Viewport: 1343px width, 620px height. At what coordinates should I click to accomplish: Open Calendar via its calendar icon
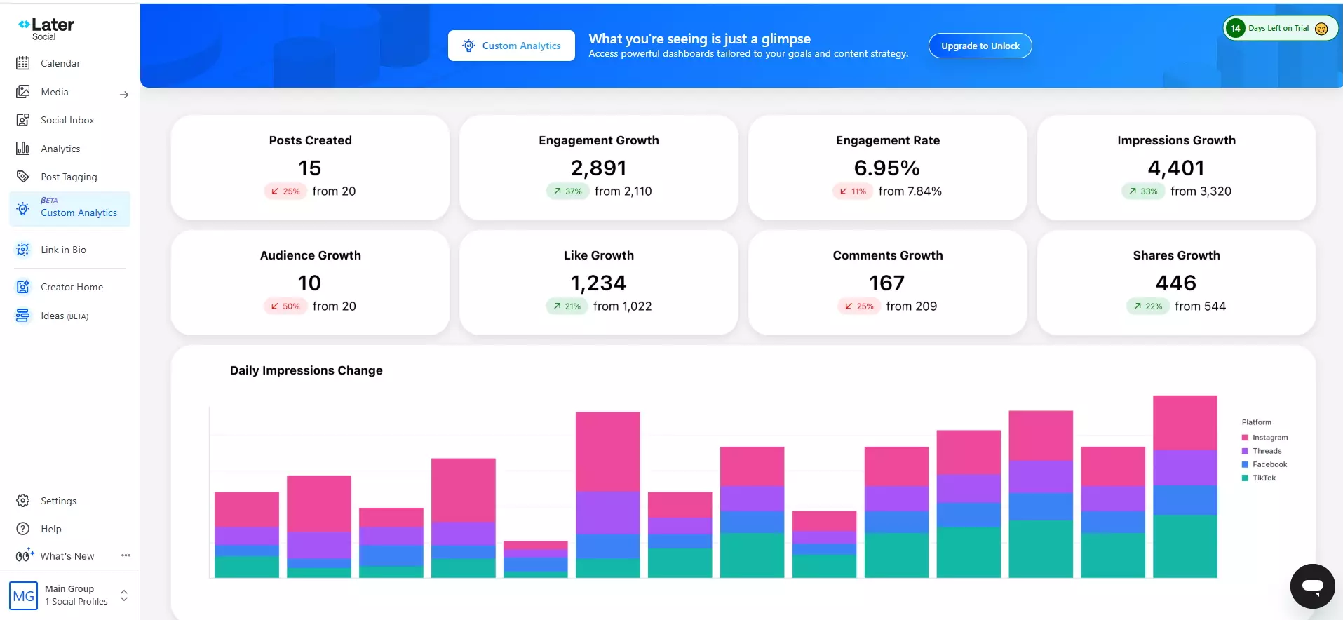tap(23, 63)
